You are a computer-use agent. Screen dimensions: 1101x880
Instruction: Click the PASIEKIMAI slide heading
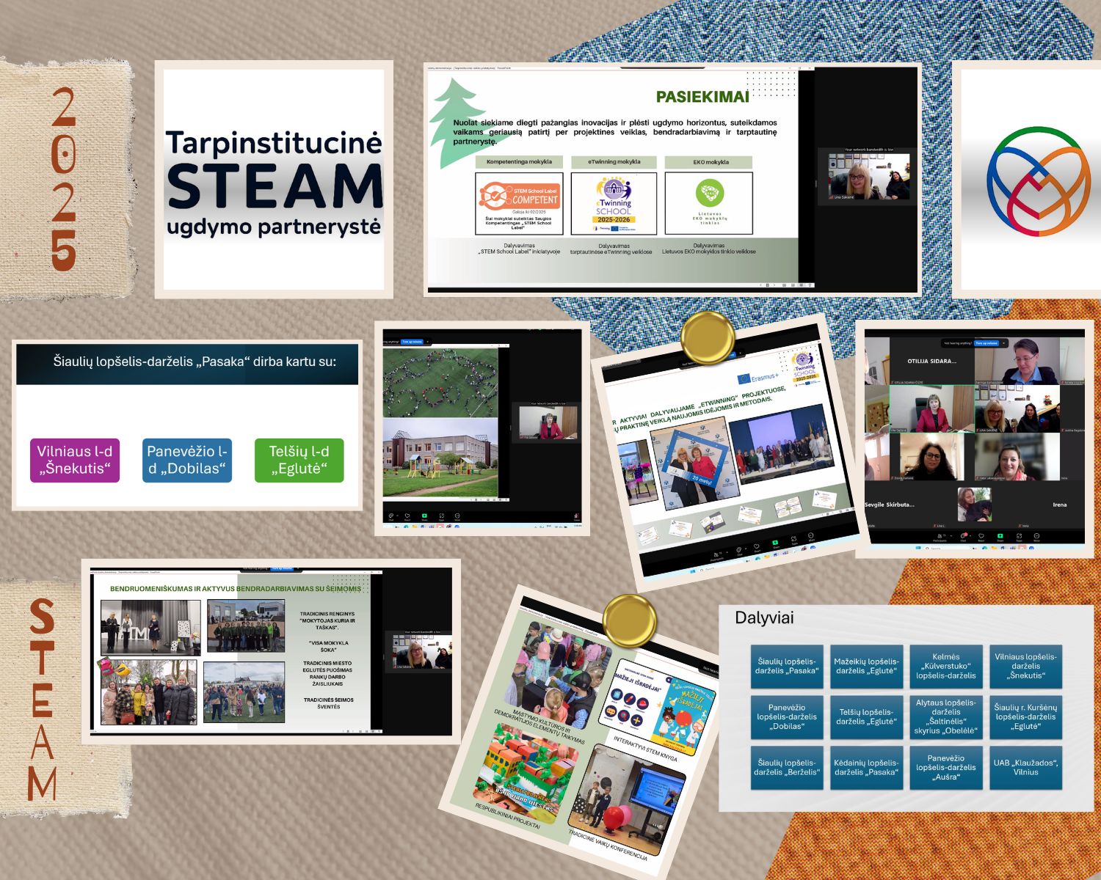pyautogui.click(x=702, y=97)
